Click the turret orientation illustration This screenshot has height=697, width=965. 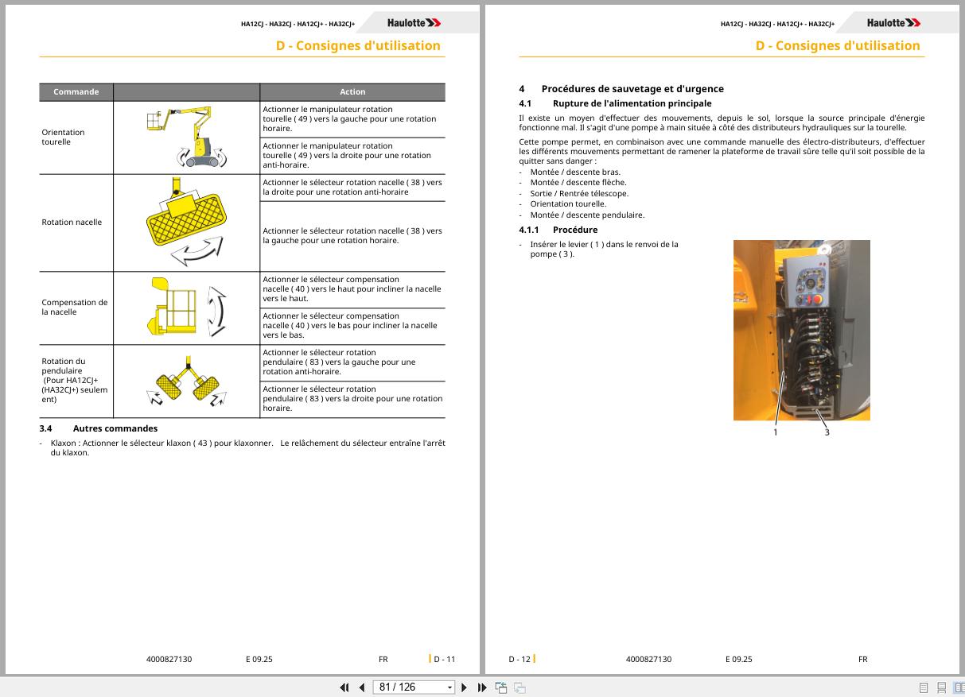click(x=186, y=137)
